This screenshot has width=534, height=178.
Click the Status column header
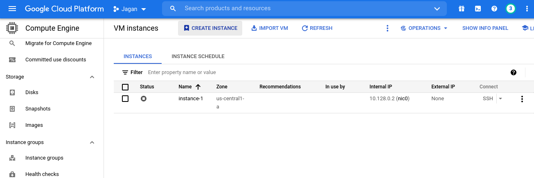[147, 87]
